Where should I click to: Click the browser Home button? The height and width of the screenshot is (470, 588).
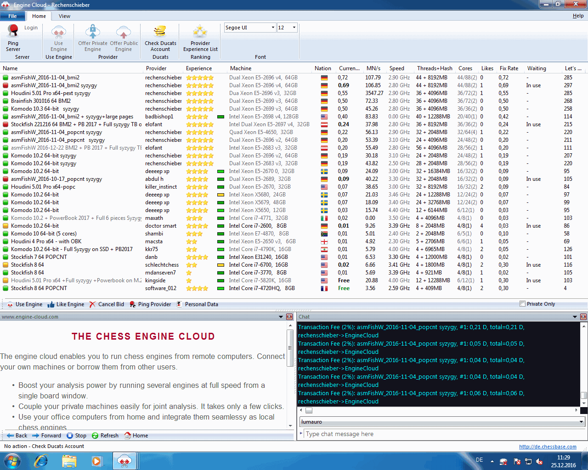[136, 436]
